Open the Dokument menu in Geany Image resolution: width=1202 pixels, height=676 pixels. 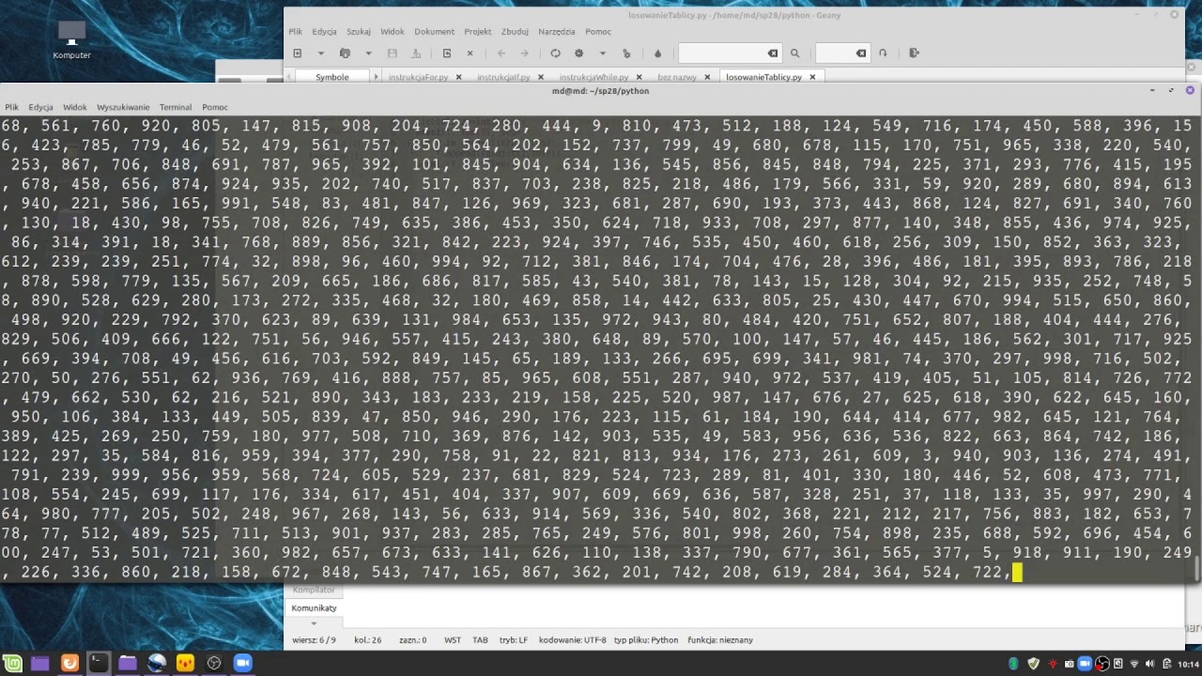(x=434, y=31)
